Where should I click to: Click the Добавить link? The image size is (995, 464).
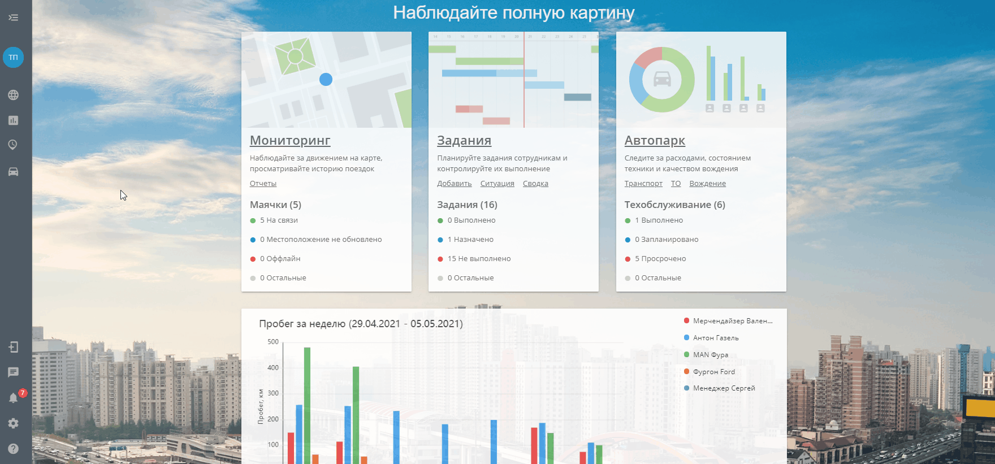click(x=454, y=184)
